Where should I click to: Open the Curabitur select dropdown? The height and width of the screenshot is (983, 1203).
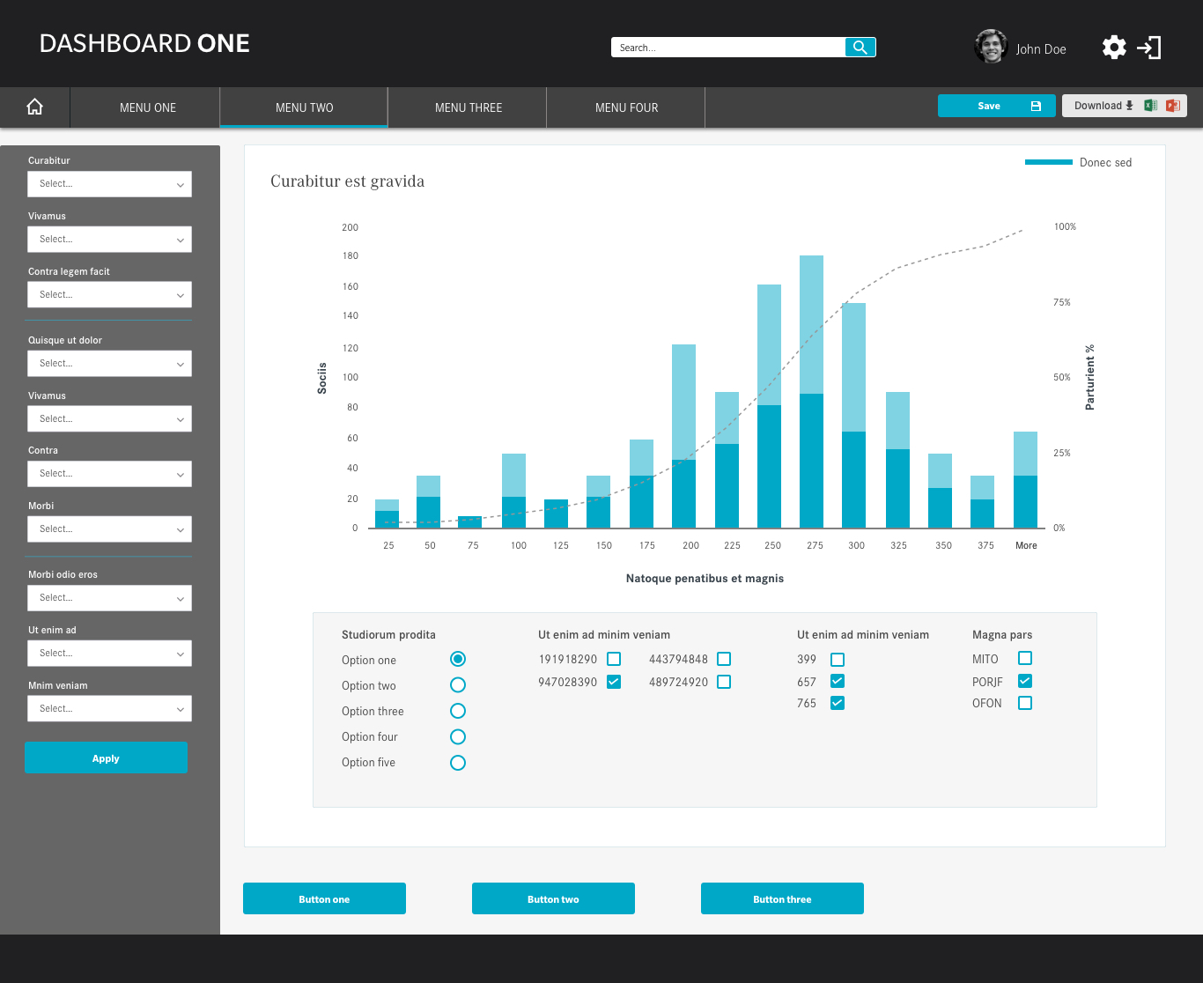point(109,184)
